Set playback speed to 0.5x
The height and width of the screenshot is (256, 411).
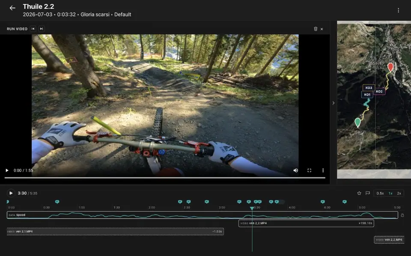click(380, 193)
